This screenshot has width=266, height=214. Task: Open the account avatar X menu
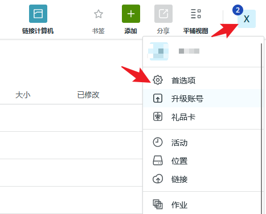[247, 19]
